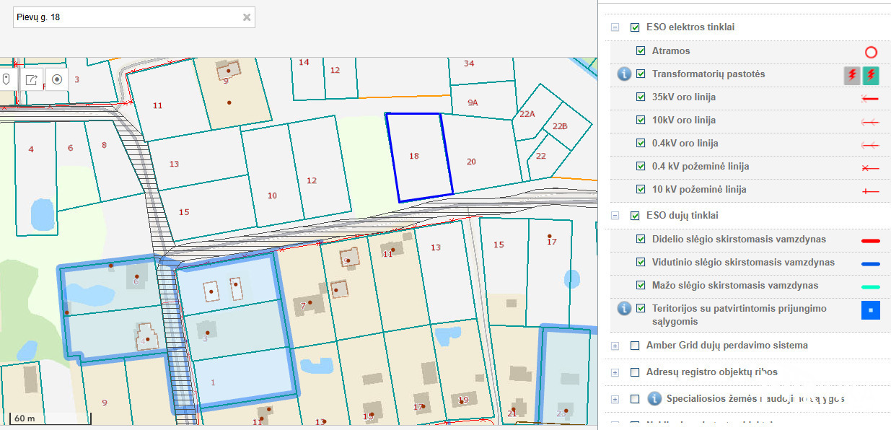Click info icon for Specialiosios žemės naudojimo sąlygos
Viewport: 891px width, 430px height.
click(x=654, y=399)
